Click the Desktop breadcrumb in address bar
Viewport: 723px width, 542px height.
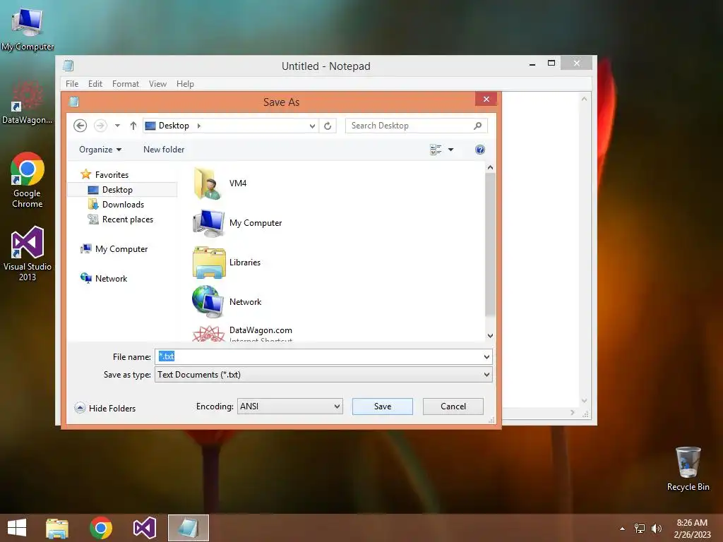click(x=174, y=126)
